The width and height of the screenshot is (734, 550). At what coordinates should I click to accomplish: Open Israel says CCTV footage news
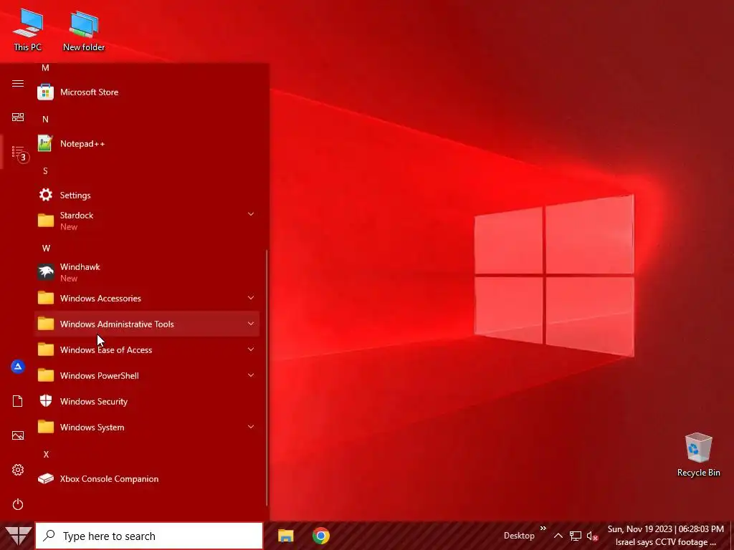[x=665, y=542]
